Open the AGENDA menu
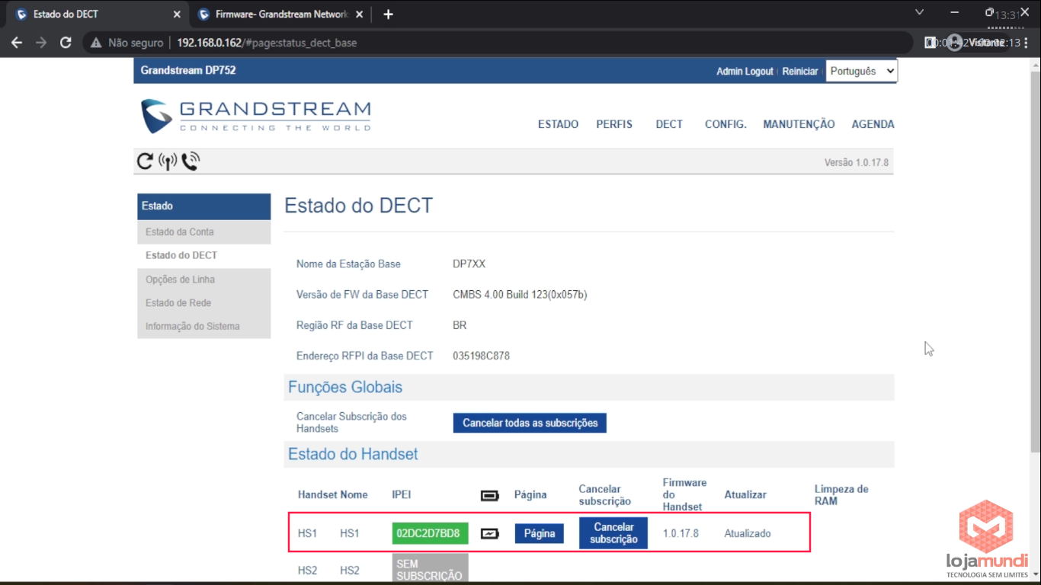 [873, 124]
